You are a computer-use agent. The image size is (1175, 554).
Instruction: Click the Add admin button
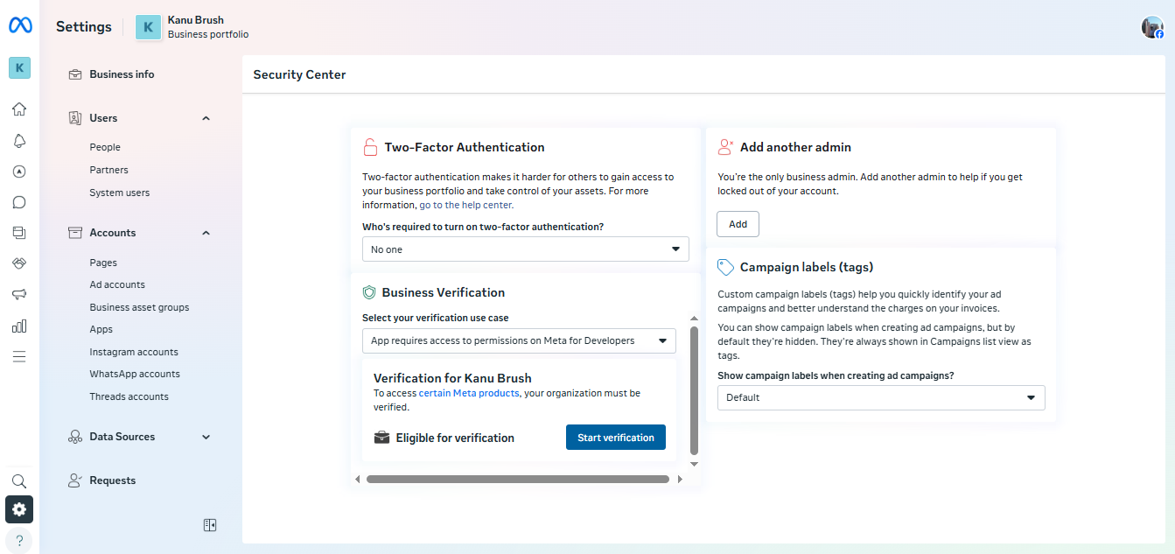click(x=738, y=224)
